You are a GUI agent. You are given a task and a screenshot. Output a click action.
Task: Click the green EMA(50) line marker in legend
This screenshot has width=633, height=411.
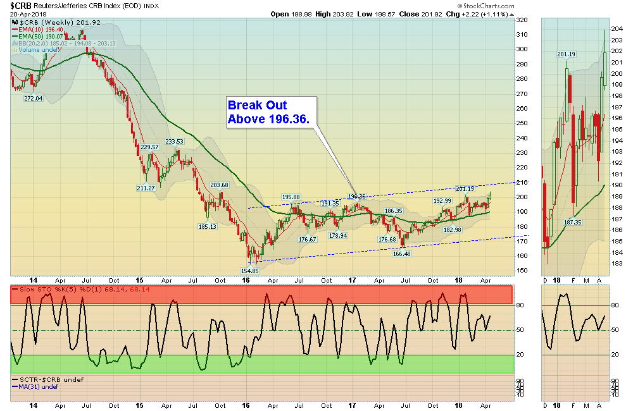pyautogui.click(x=15, y=36)
